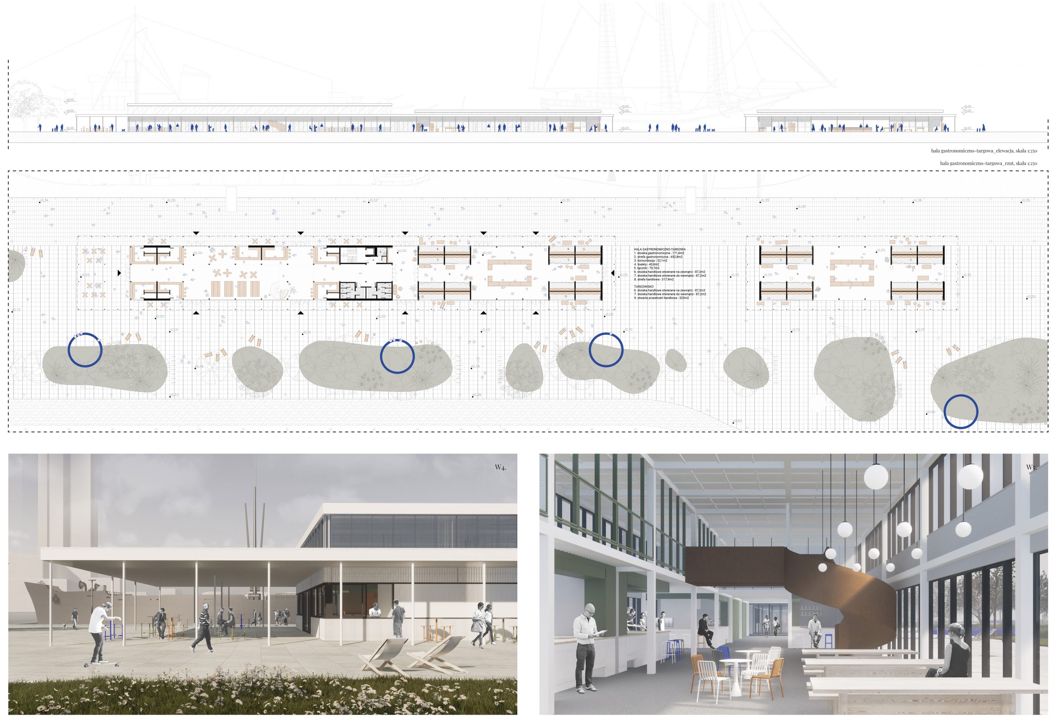This screenshot has width=1061, height=722.
Task: Click the white globe pendant lamp at the top of the interior render
Action: 876,477
